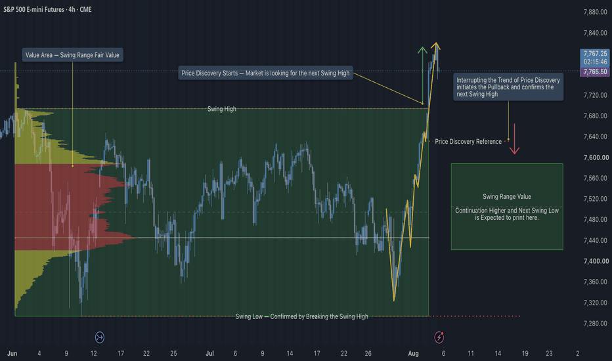Click the date 17 after Jun 12
Viewport: 612px width, 361px height.
click(121, 353)
